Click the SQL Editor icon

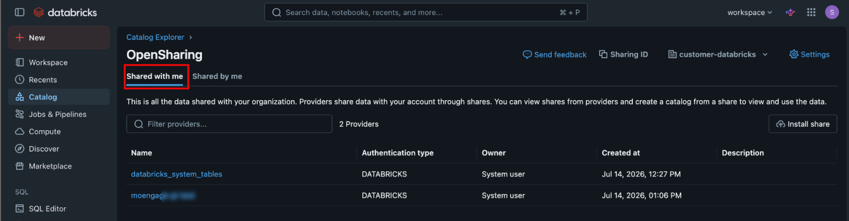click(x=20, y=209)
